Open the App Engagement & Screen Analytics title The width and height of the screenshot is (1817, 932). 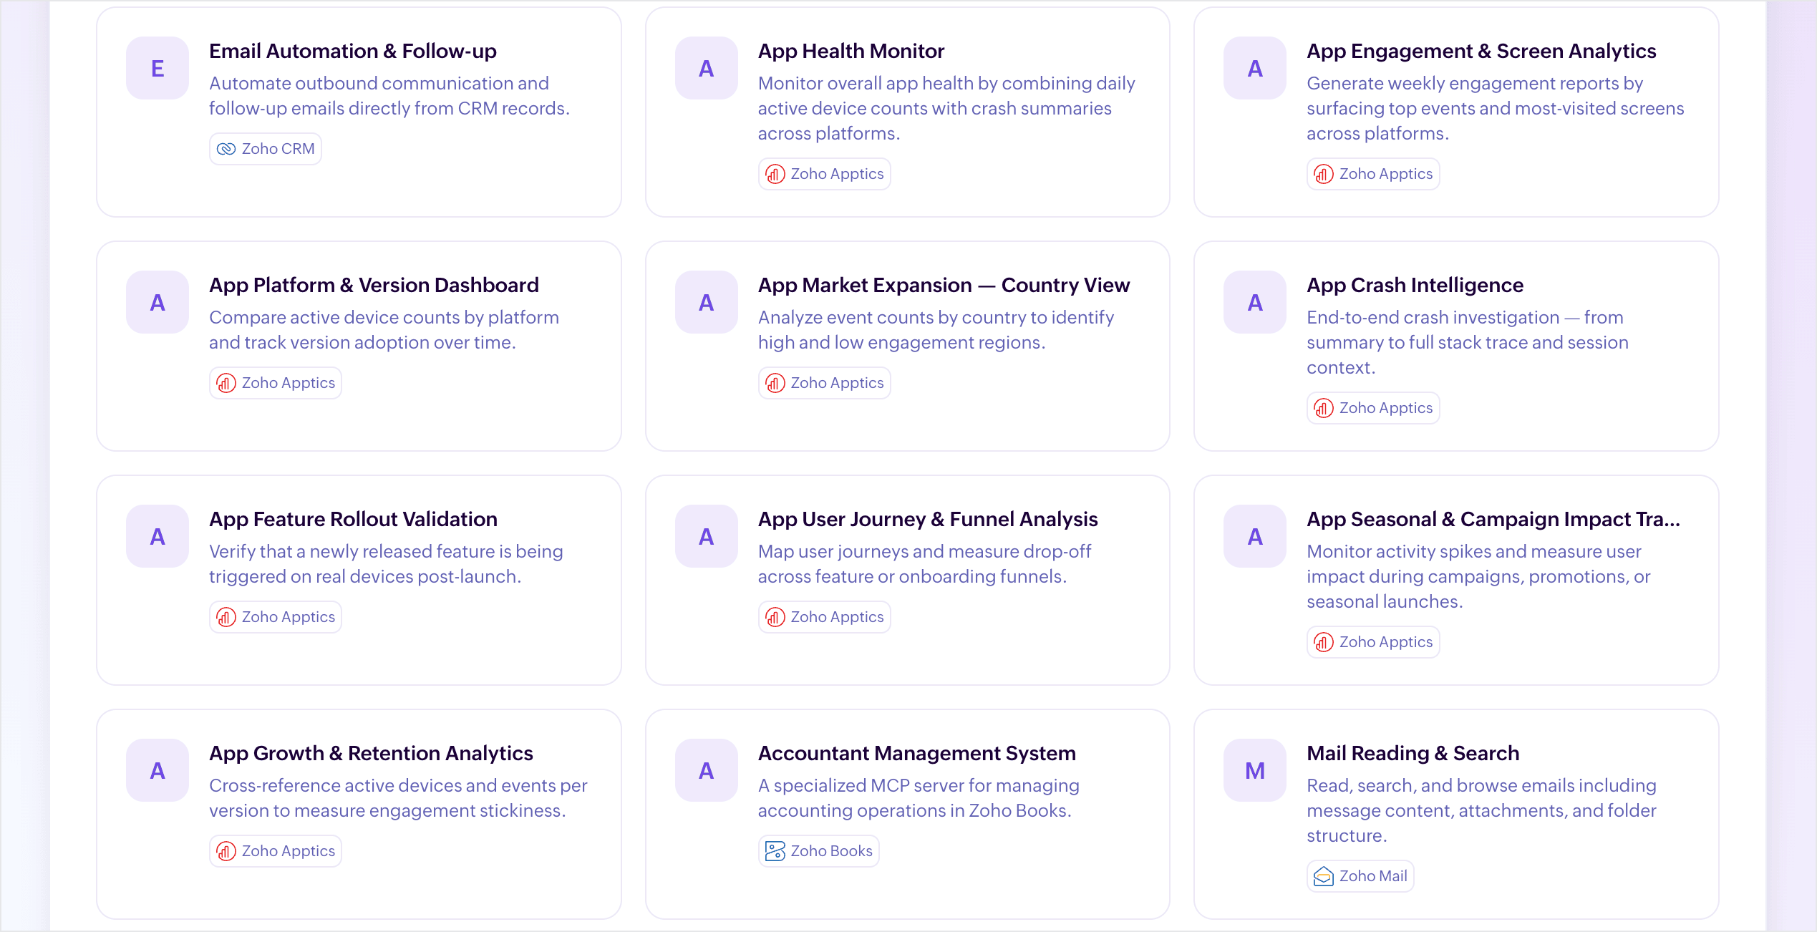(1481, 51)
